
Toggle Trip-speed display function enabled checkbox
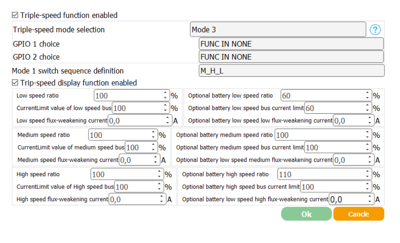coord(15,83)
